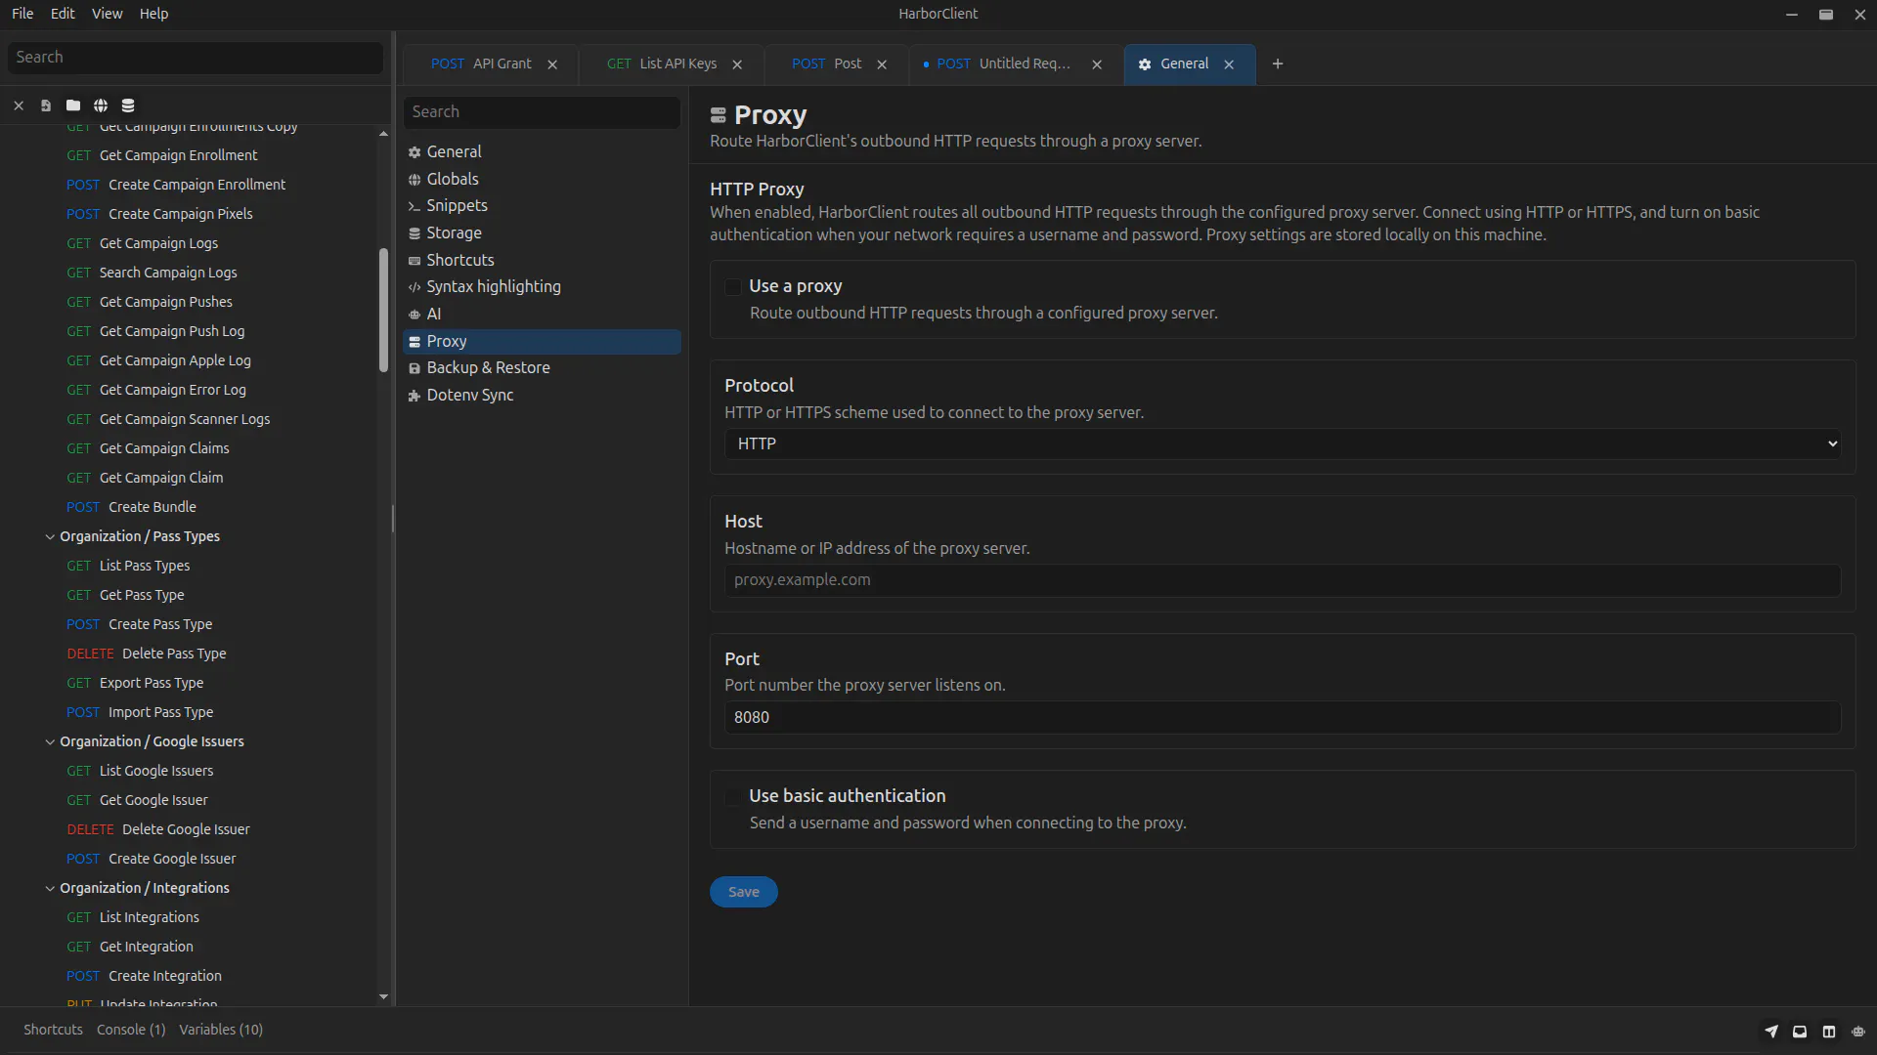Click the import file icon in sidebar toolbar

46,105
